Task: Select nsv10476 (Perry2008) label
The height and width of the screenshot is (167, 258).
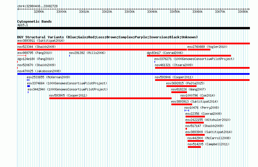Action: [x=202, y=108]
